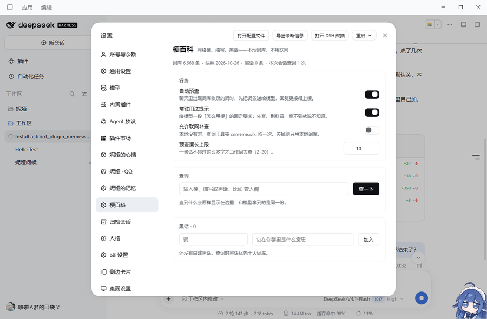This screenshot has width=487, height=319.
Task: Toggle 常驻用法提示 switch
Action: 372,112
